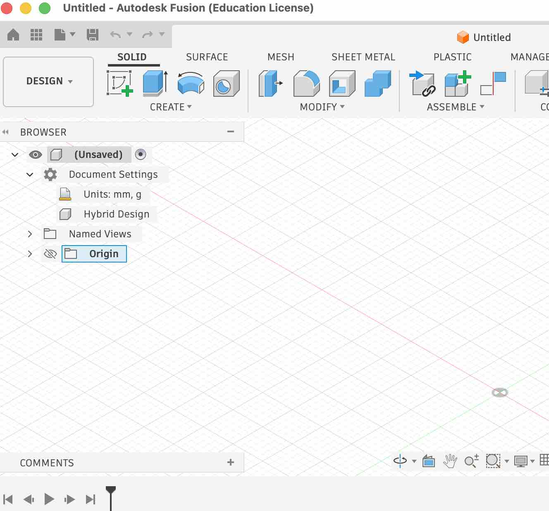Open the Orbit options dropdown arrow
The height and width of the screenshot is (511, 549).
[414, 461]
